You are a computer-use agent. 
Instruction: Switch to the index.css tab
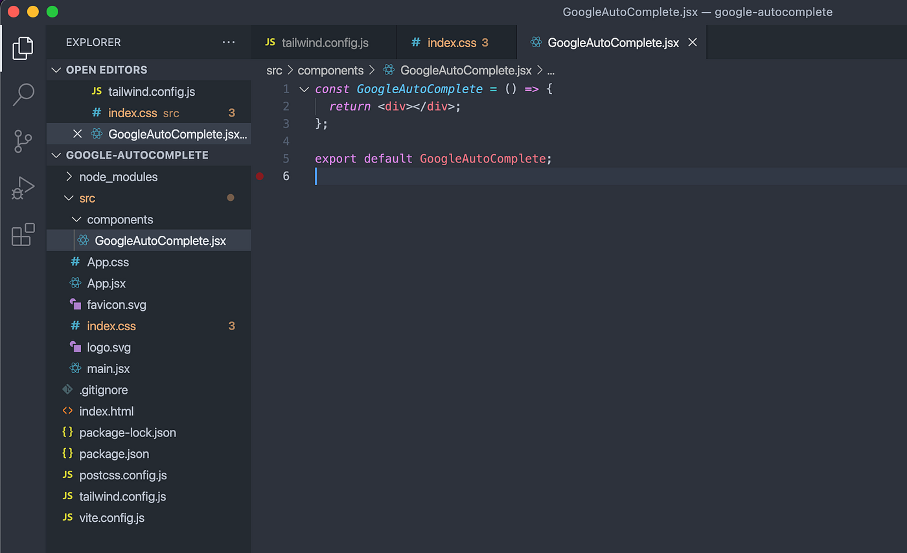[x=454, y=42]
